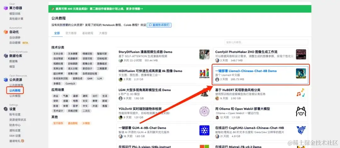
Task: Open 资源使用状况 in the sidebar
Action: coord(18,120)
